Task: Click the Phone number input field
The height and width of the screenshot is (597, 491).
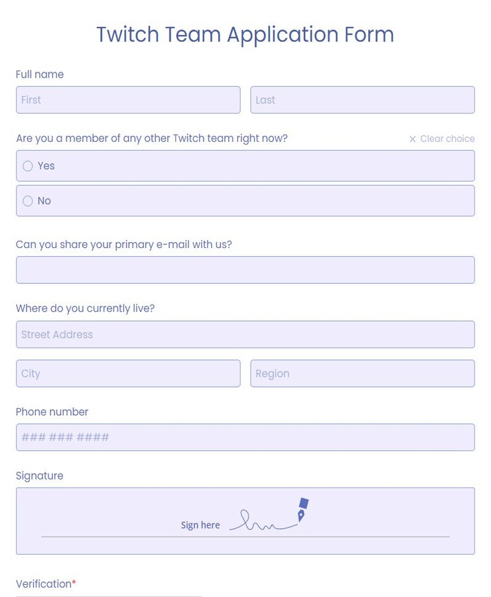Action: pos(245,437)
